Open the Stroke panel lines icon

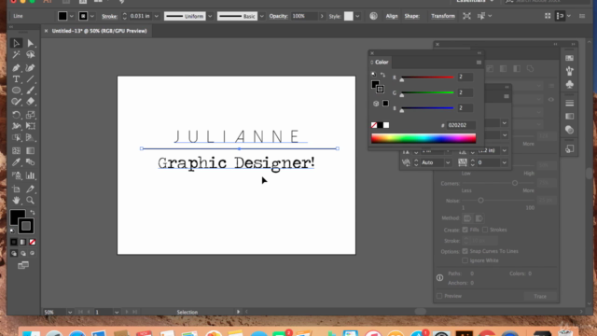click(x=570, y=104)
